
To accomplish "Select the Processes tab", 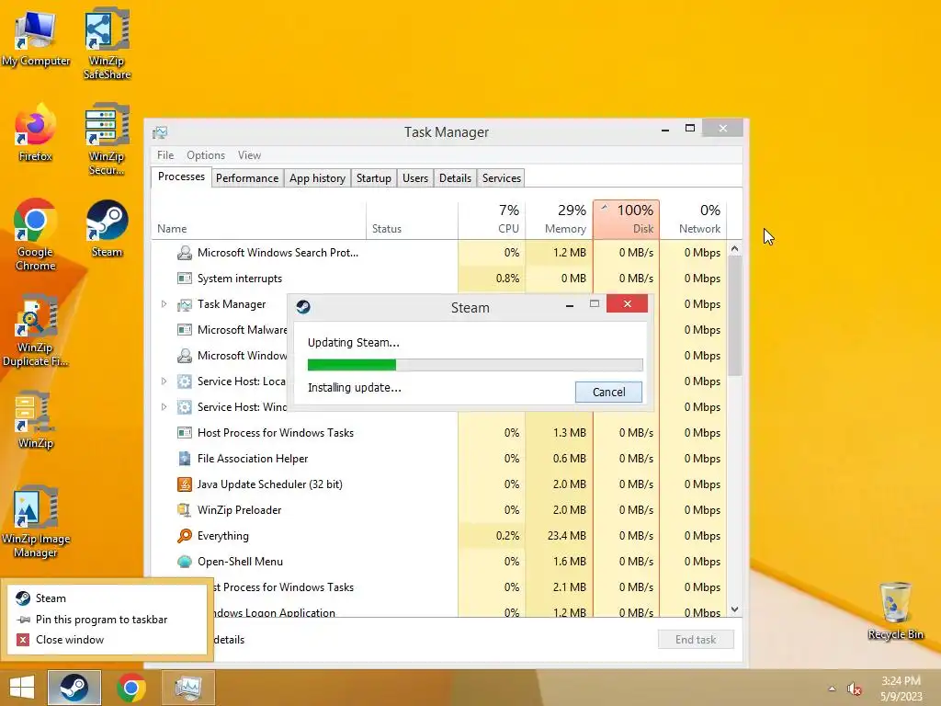I will pyautogui.click(x=181, y=176).
